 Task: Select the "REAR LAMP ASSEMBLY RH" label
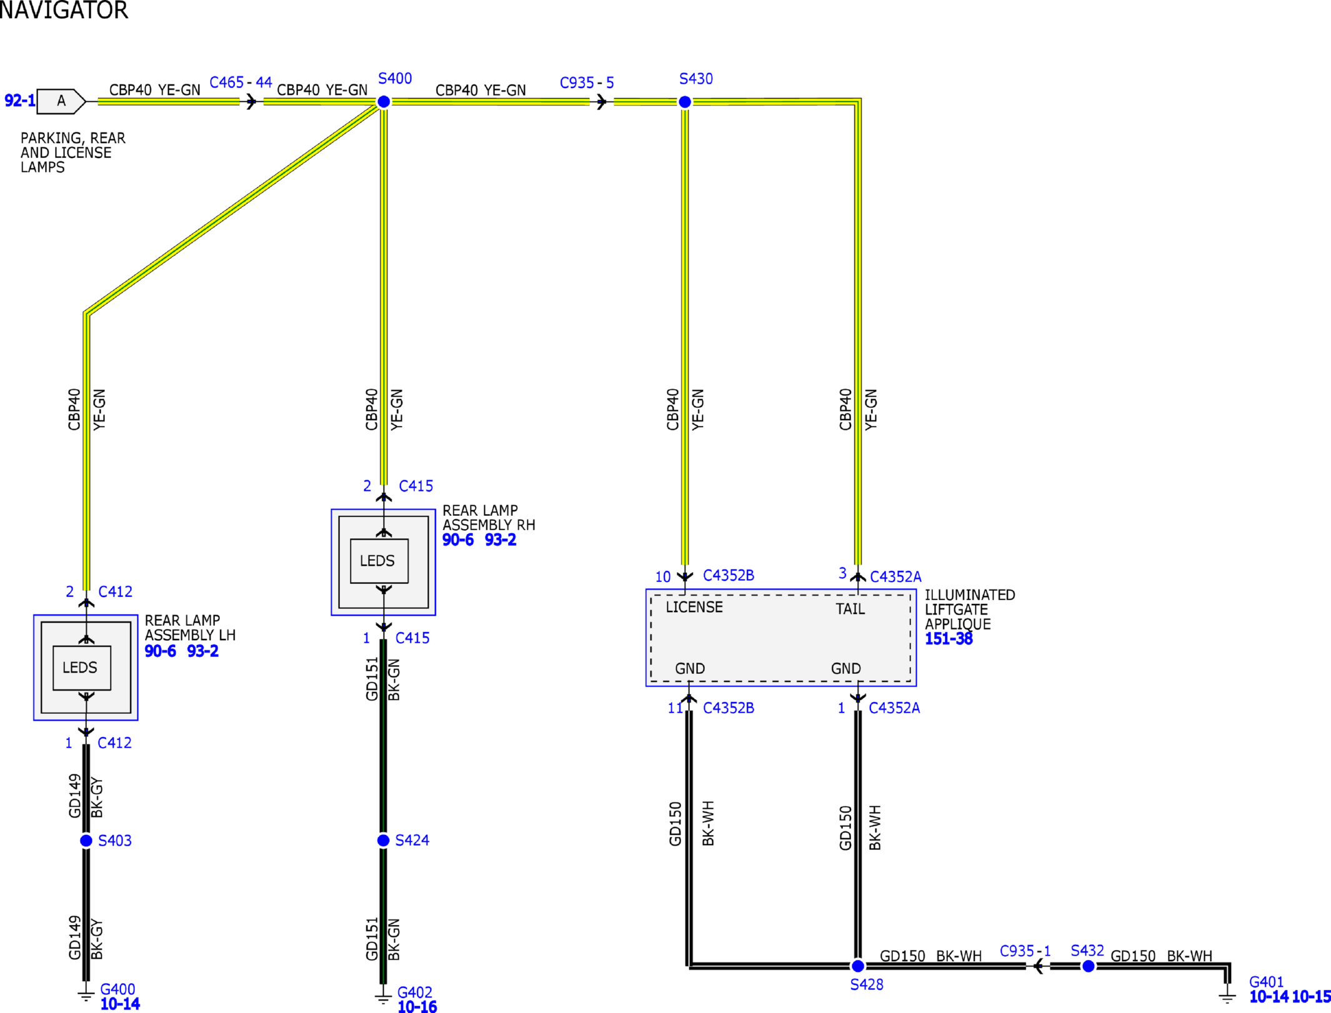click(489, 518)
